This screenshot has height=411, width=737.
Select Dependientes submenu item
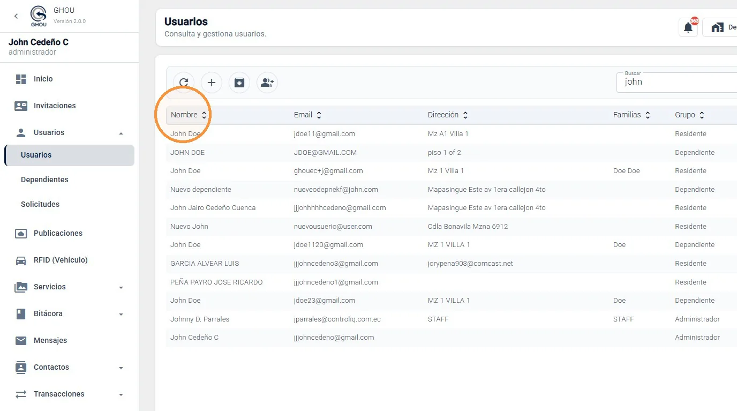69,180
